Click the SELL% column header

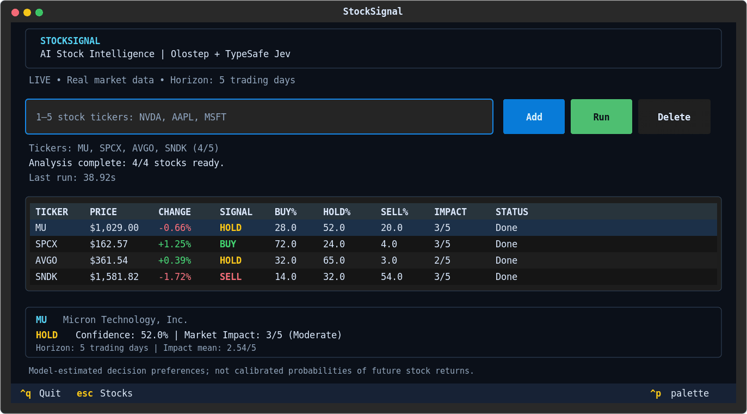(394, 212)
